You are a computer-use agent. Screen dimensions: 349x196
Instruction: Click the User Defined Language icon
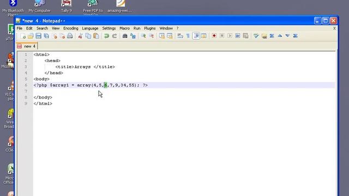pyautogui.click(x=203, y=36)
